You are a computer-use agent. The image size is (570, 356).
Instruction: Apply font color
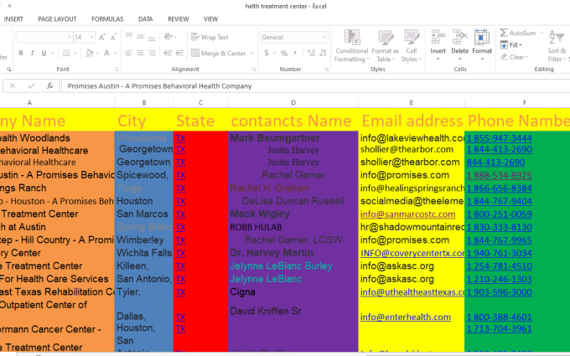[x=106, y=53]
